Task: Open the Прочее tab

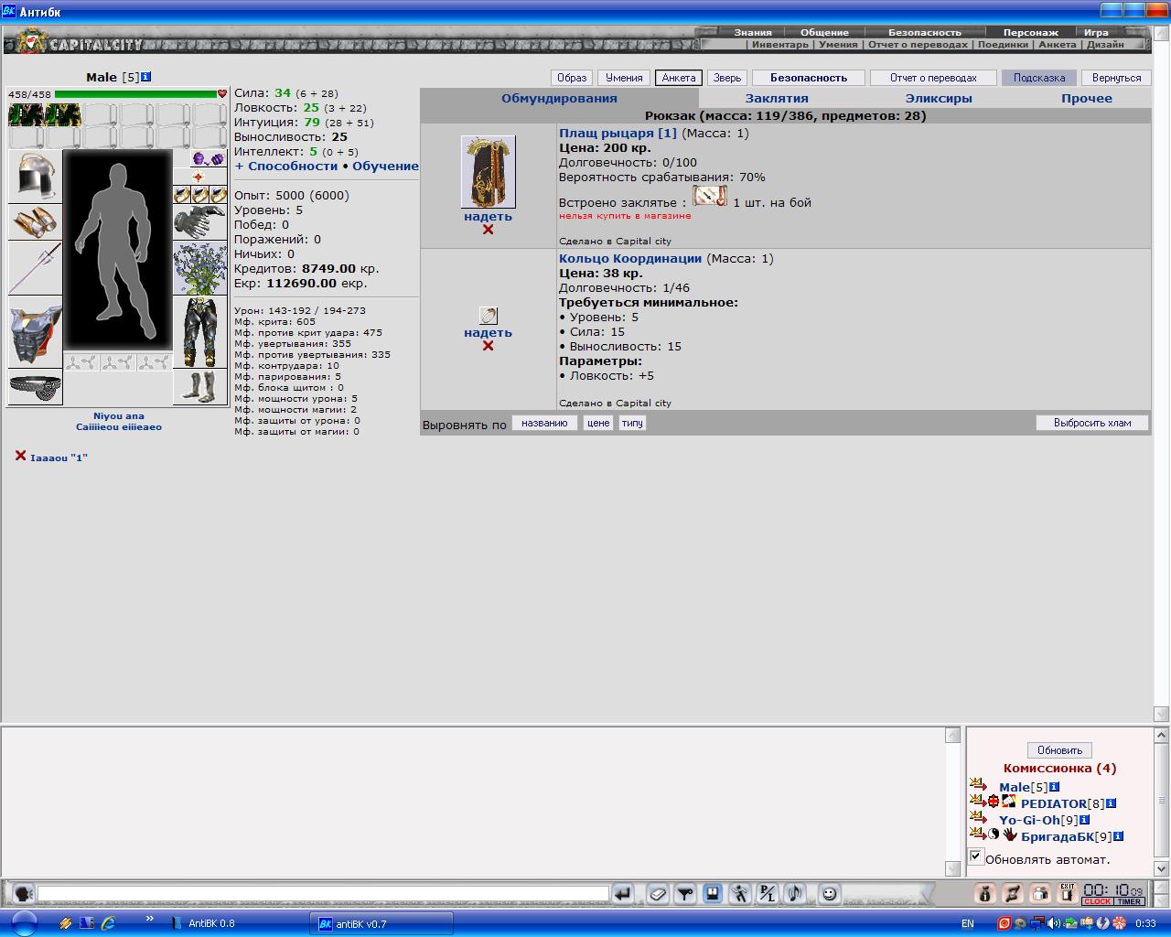Action: (x=1087, y=98)
